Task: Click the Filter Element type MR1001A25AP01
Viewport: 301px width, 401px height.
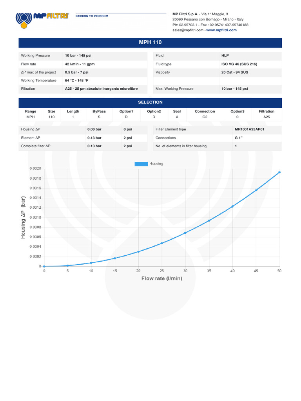Action: tap(249, 129)
